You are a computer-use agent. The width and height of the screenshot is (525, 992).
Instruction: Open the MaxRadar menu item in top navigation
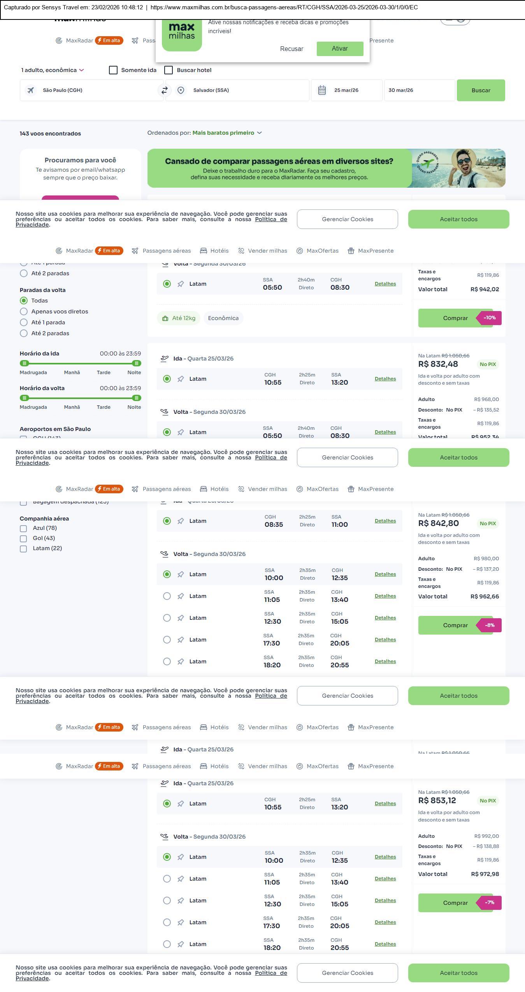[x=79, y=40]
